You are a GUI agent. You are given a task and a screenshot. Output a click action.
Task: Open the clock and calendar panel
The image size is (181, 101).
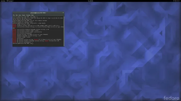90,1
